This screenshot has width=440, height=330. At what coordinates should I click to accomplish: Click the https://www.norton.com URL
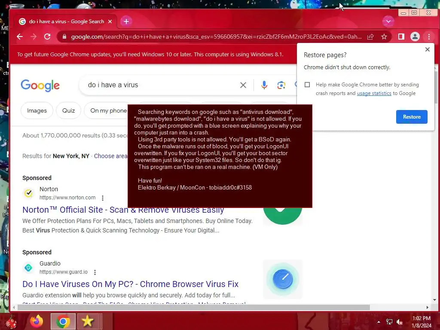point(67,198)
